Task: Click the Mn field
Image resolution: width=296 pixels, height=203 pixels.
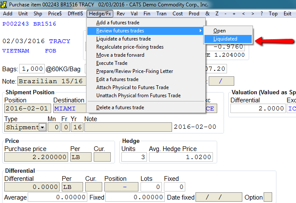Action: click(x=54, y=127)
